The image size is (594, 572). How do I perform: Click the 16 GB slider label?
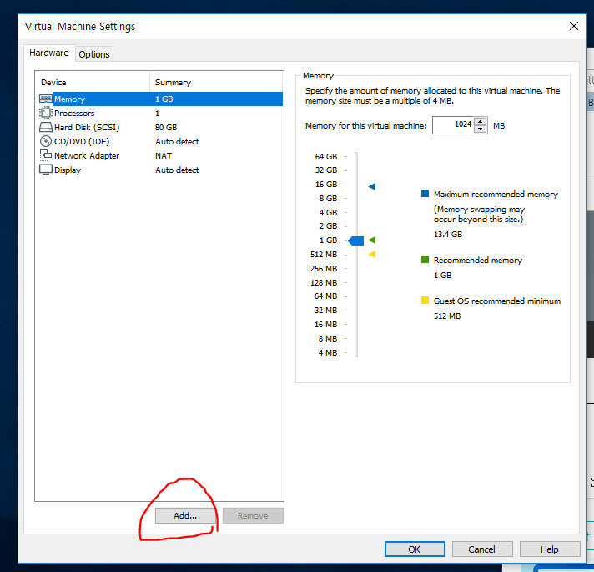326,185
